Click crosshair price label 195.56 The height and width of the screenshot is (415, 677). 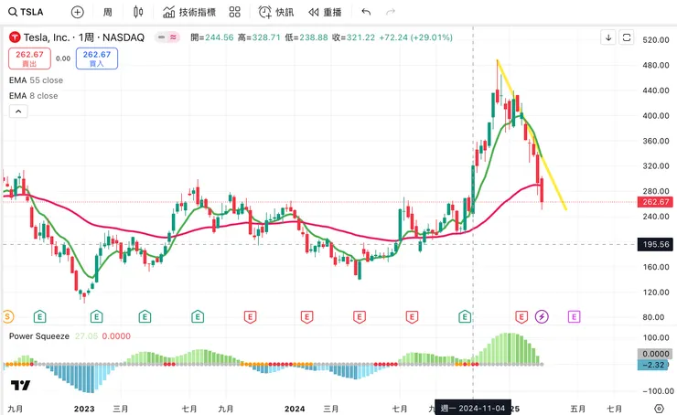pos(655,245)
